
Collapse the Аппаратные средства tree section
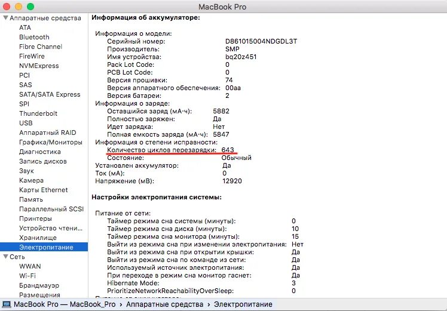coord(5,18)
